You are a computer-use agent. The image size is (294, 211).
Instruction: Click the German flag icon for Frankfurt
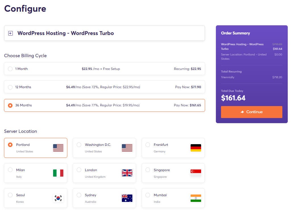(196, 148)
